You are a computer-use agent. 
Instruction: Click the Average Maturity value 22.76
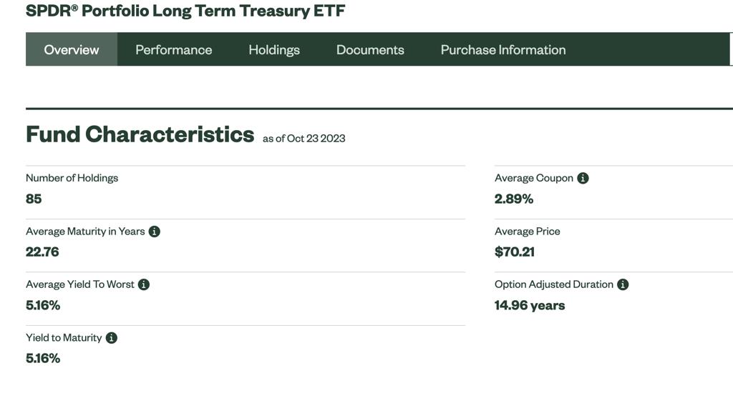(42, 252)
